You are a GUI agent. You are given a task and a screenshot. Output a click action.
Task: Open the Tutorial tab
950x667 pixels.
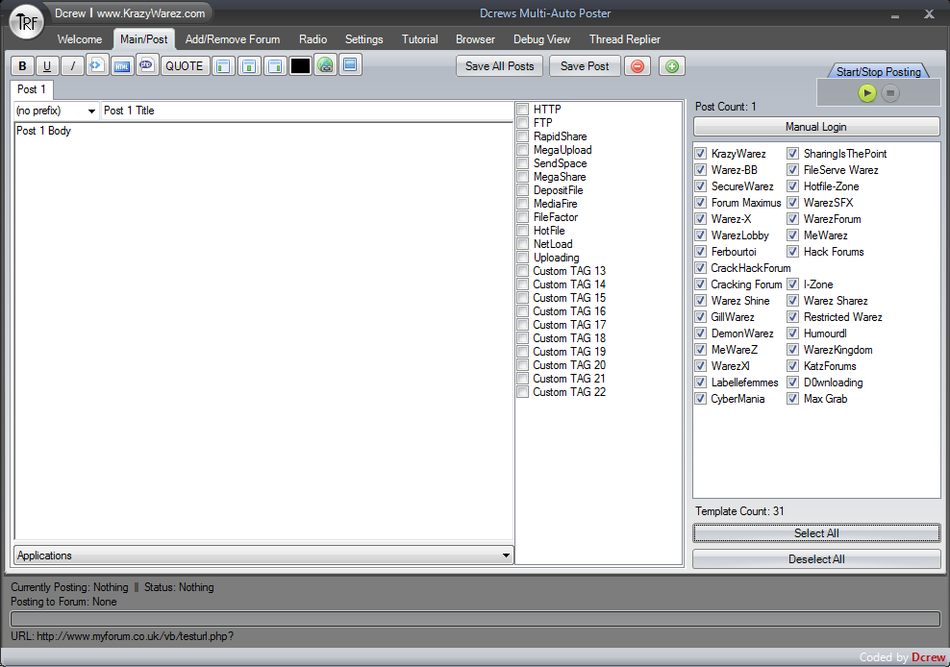coord(419,39)
